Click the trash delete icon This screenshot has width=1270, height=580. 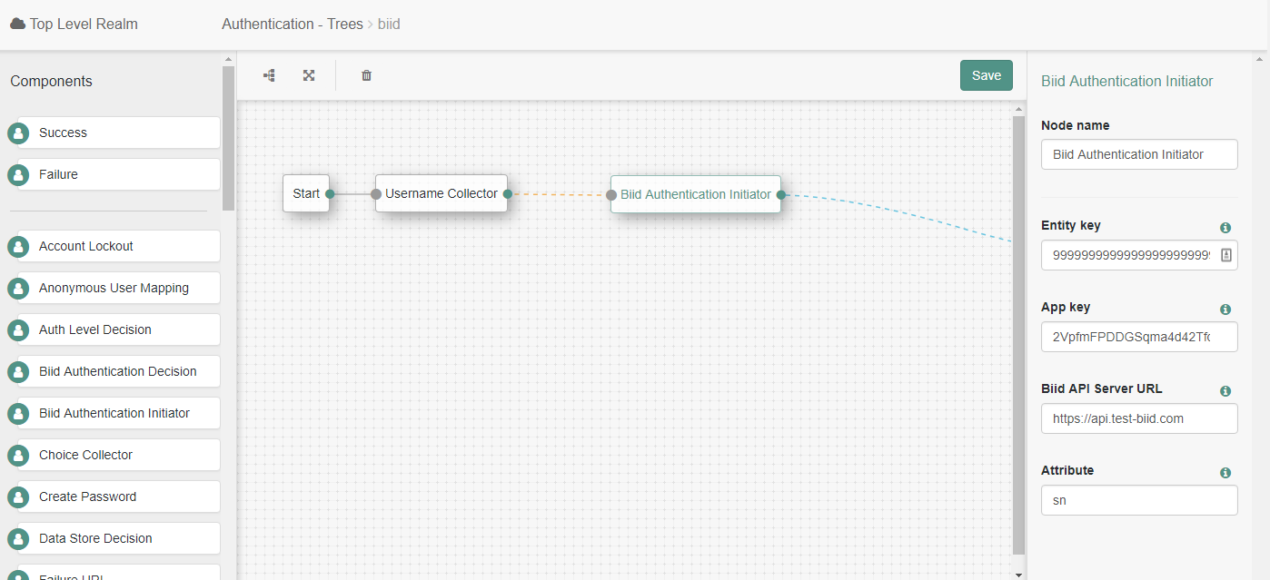366,75
